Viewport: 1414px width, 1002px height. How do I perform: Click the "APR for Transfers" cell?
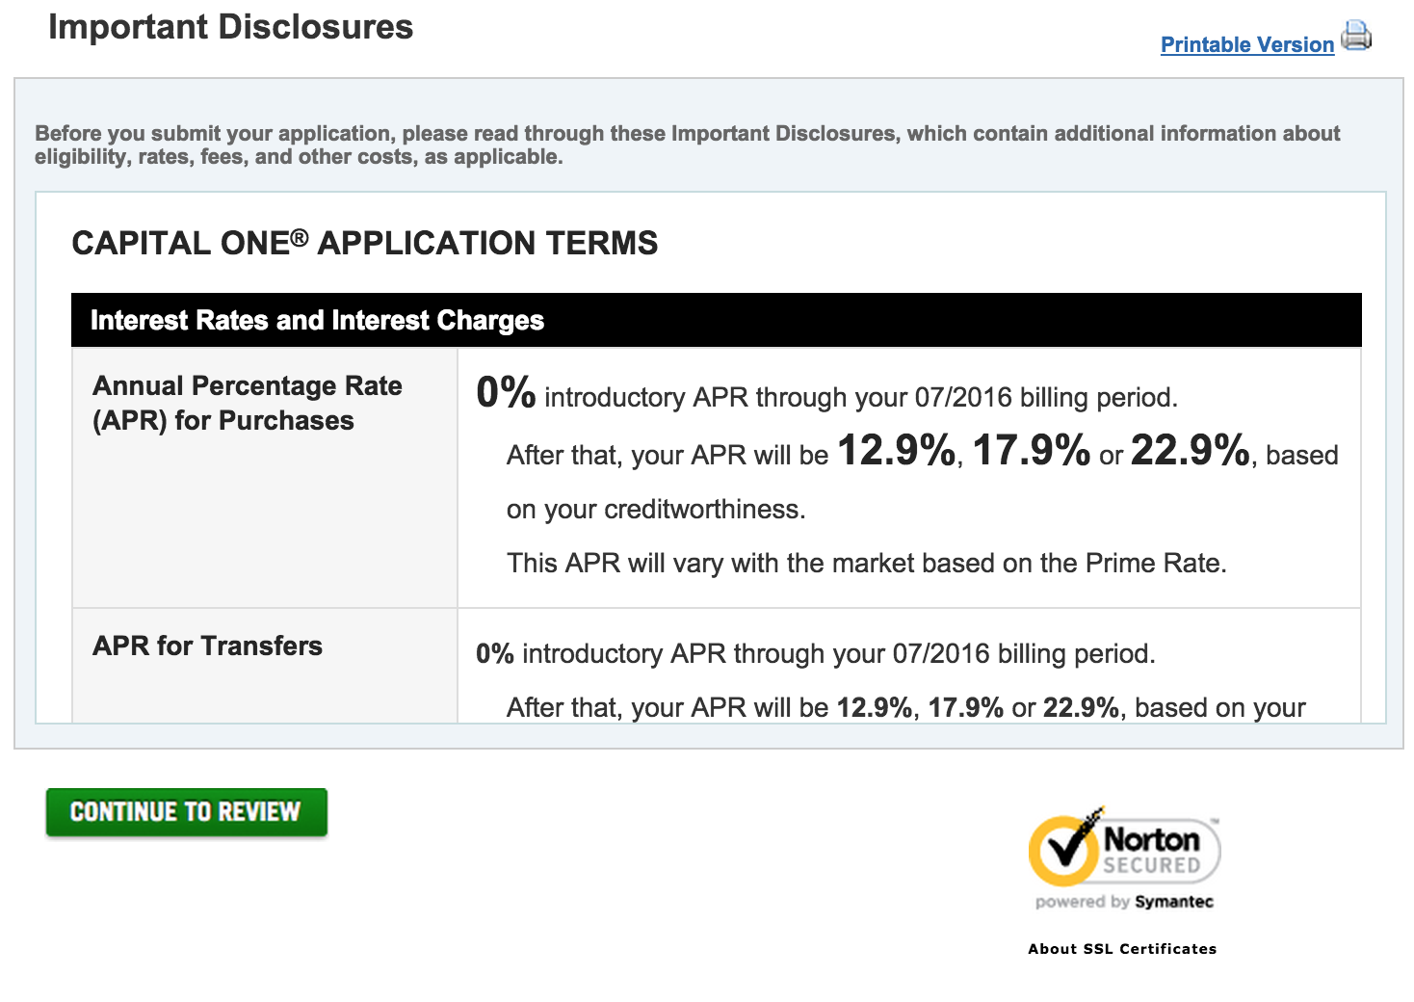(265, 666)
